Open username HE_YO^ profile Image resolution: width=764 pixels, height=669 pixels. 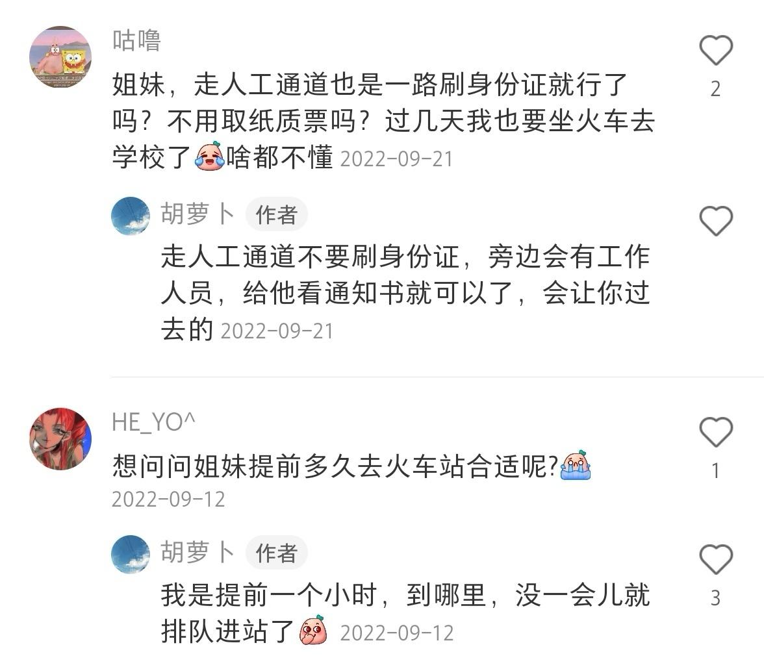pos(153,422)
